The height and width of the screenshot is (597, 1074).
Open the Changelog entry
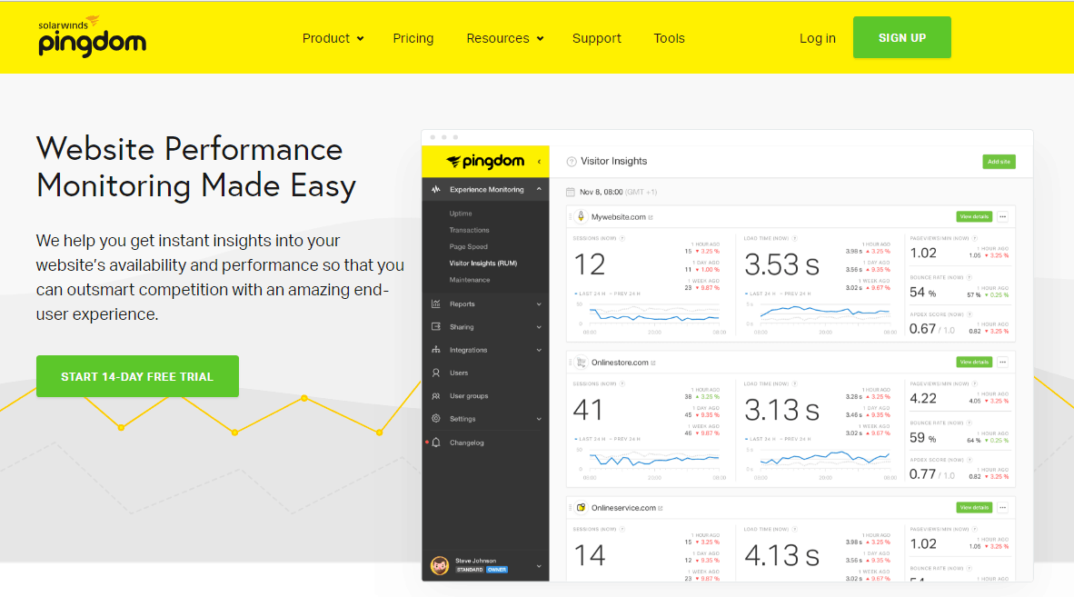[466, 443]
